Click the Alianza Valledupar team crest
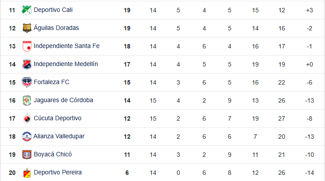The height and width of the screenshot is (181, 325). coord(27,136)
